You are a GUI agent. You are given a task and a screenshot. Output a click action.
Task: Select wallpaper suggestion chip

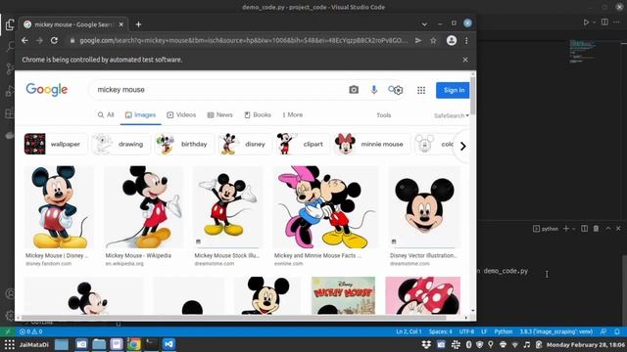pyautogui.click(x=56, y=144)
